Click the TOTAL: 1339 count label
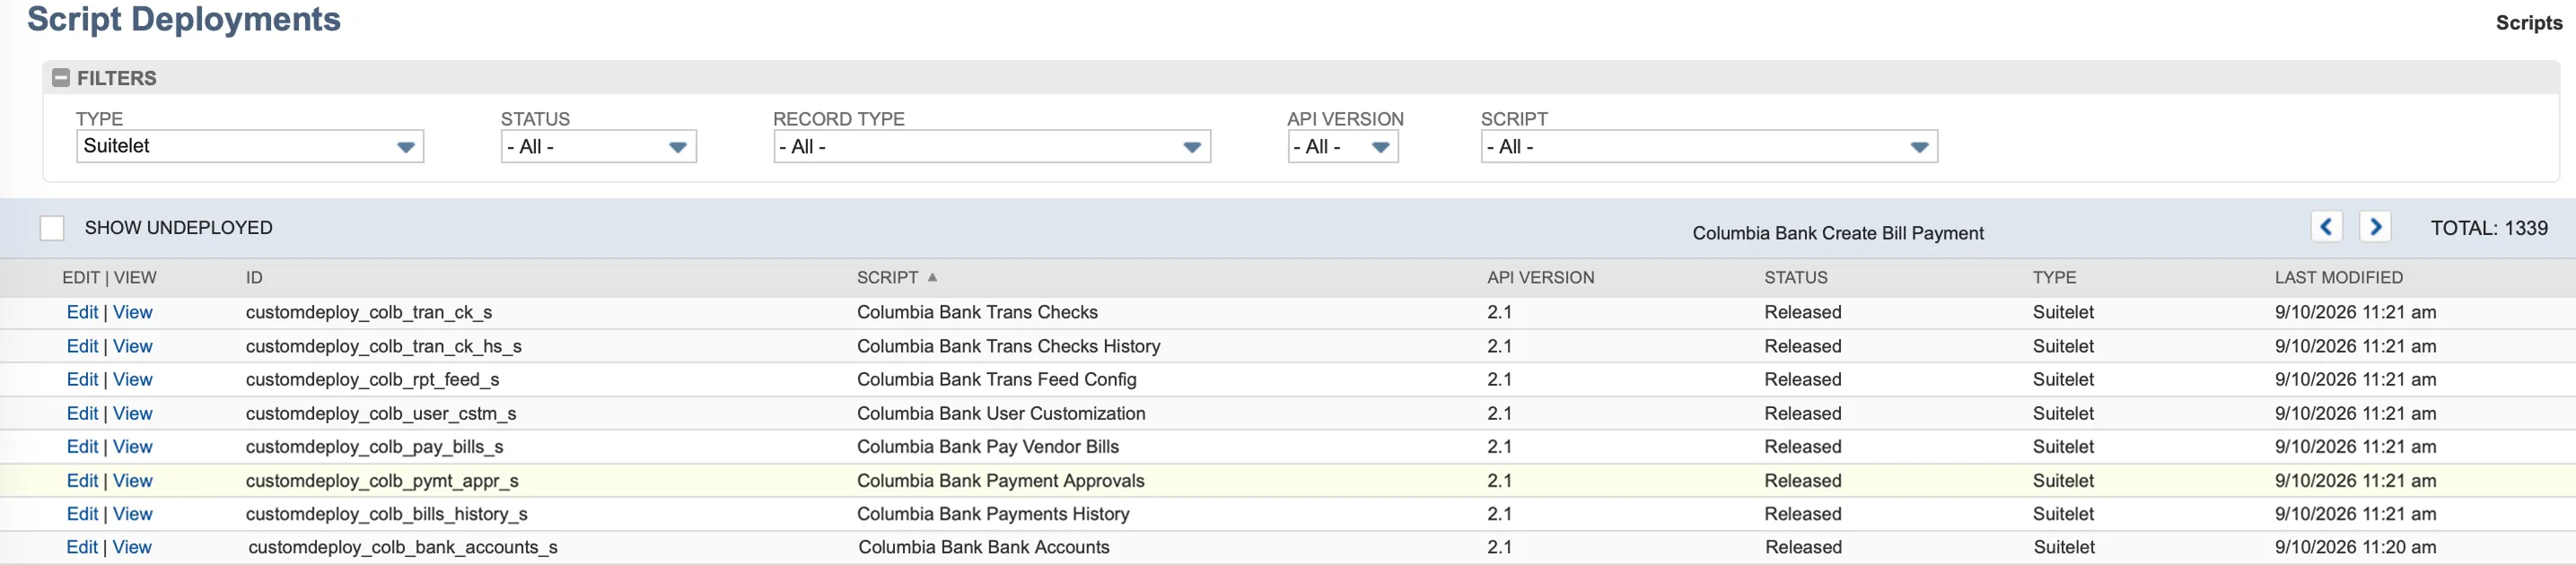The width and height of the screenshot is (2576, 565). (x=2489, y=228)
